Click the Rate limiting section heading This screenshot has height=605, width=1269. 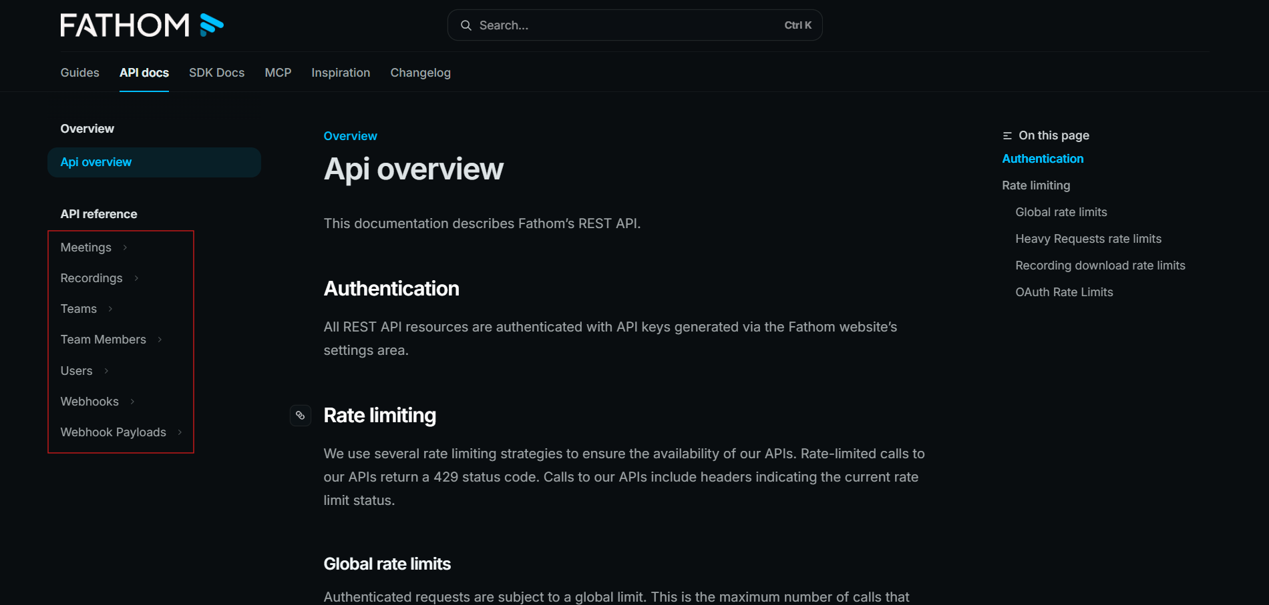380,416
